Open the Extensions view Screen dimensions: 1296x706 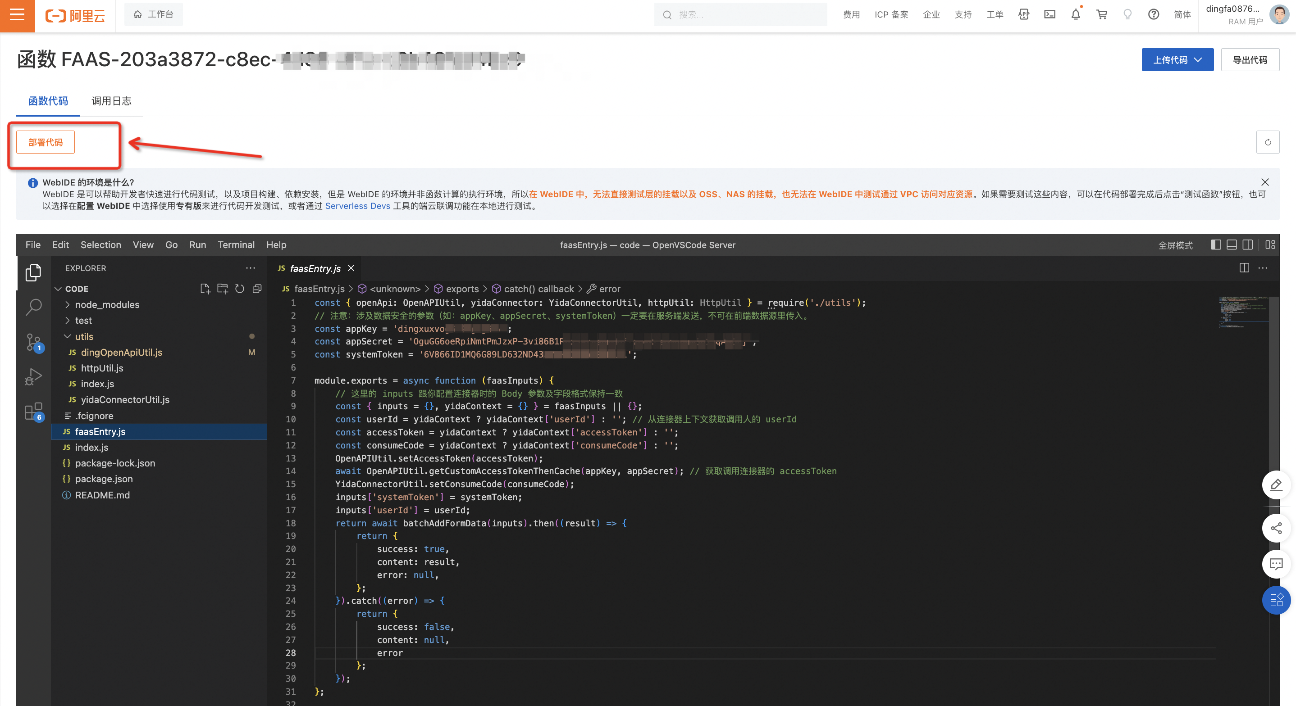(33, 412)
